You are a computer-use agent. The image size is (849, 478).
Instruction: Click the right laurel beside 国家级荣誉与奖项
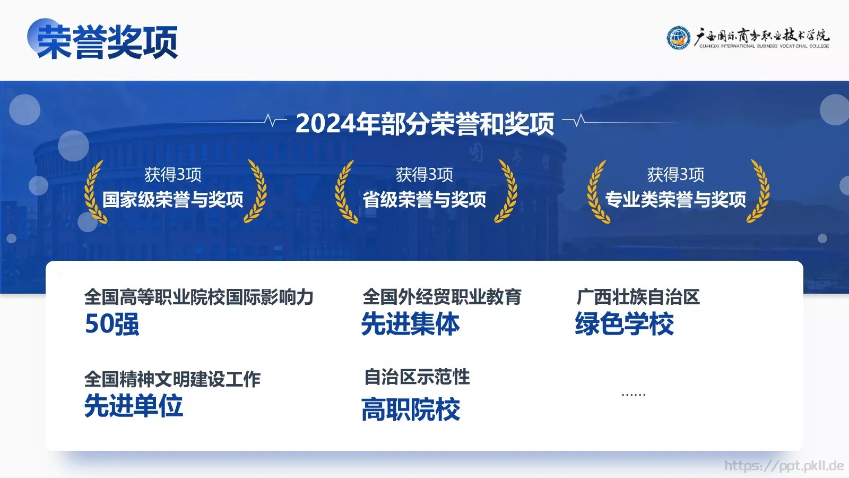pyautogui.click(x=255, y=191)
